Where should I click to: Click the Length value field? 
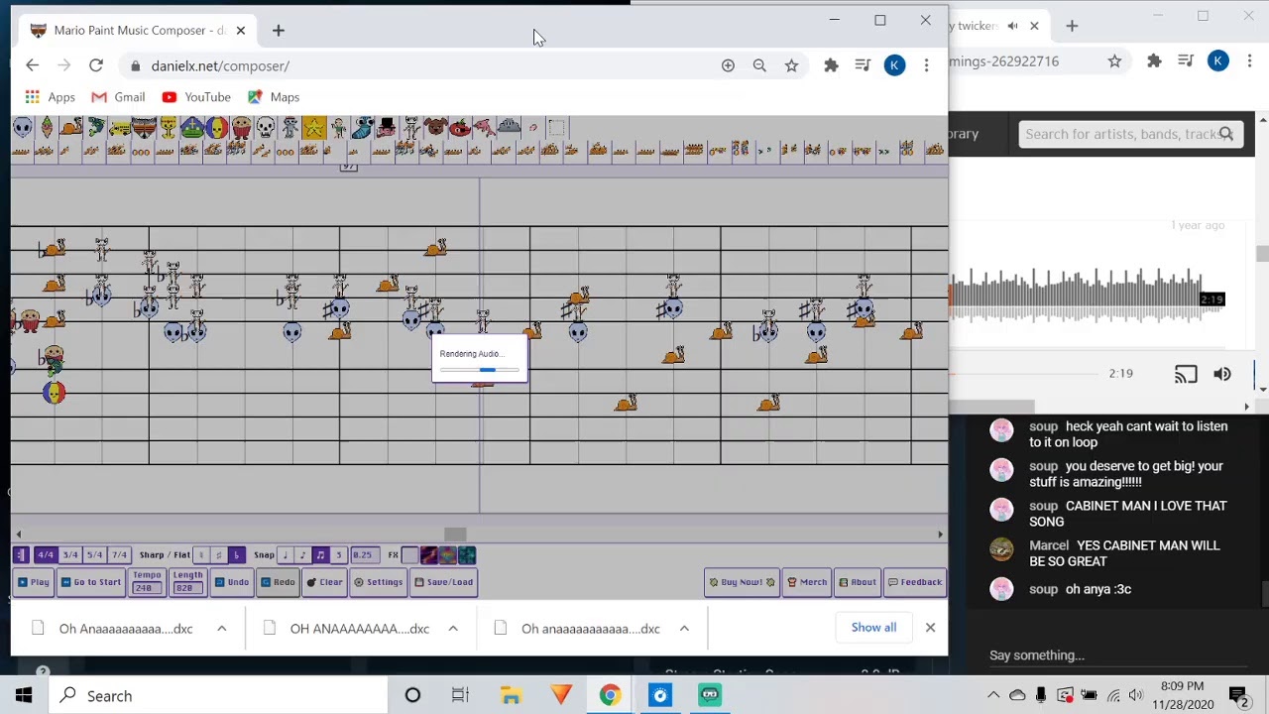pos(187,588)
